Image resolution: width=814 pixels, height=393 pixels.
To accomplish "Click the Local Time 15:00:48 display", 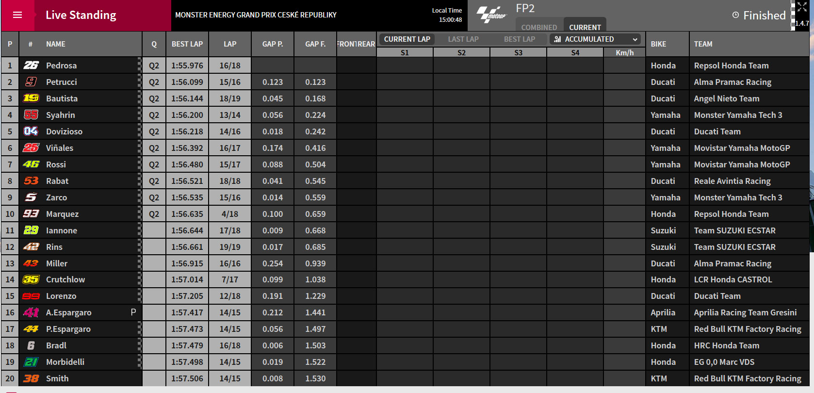I will point(447,15).
